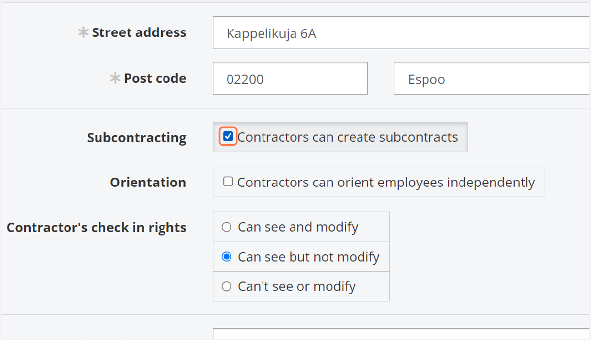Image resolution: width=591 pixels, height=340 pixels.
Task: Click the Contractors can create subcontracts text
Action: tap(348, 137)
